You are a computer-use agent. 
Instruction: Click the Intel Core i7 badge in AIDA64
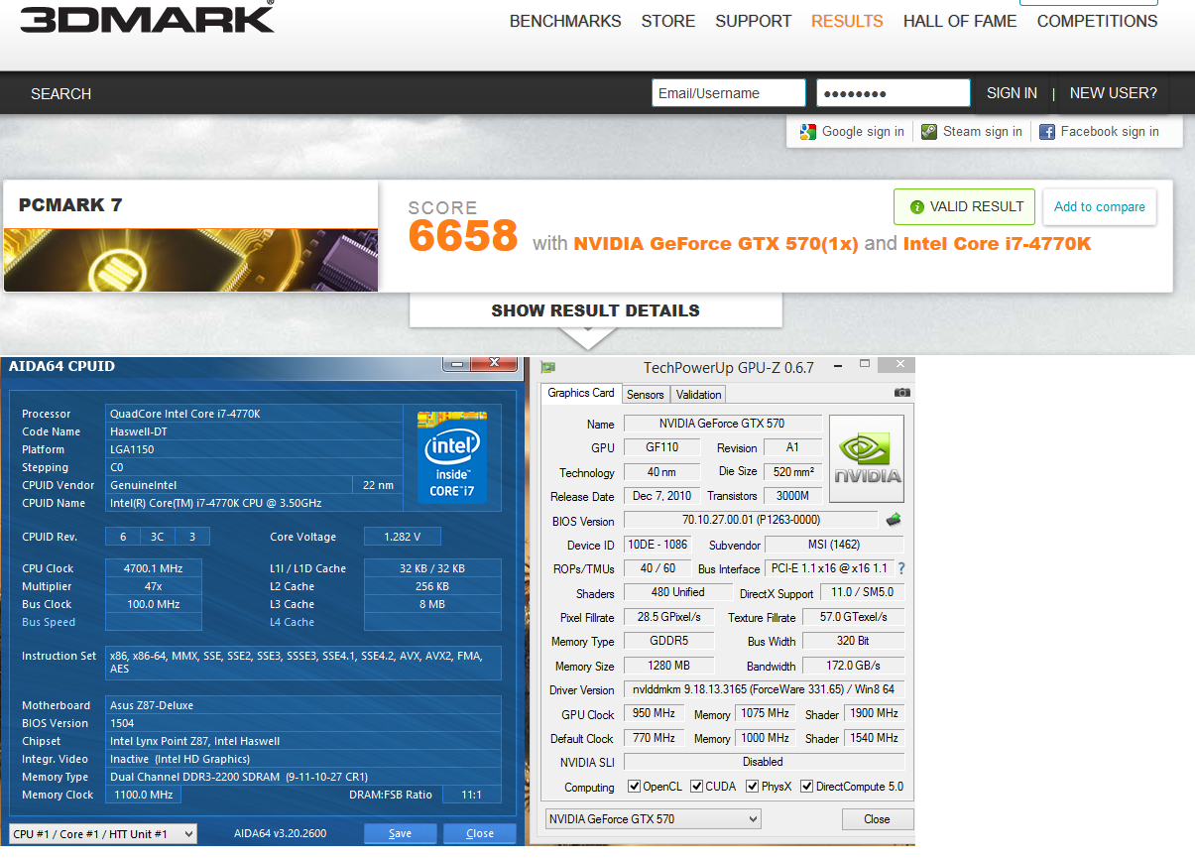452,455
